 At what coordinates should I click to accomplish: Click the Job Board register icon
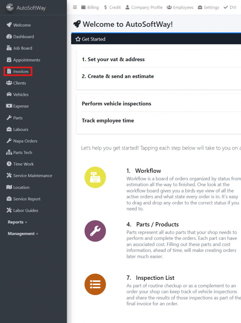coord(9,48)
